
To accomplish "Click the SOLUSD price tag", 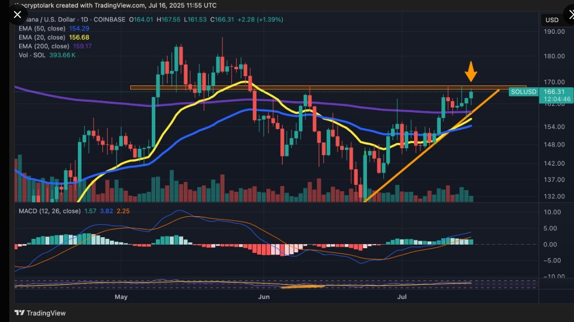I will (523, 92).
